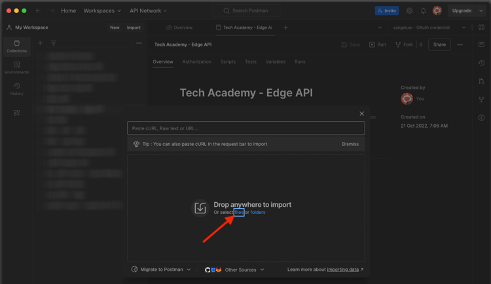
Task: Click the Run collection button
Action: [377, 44]
